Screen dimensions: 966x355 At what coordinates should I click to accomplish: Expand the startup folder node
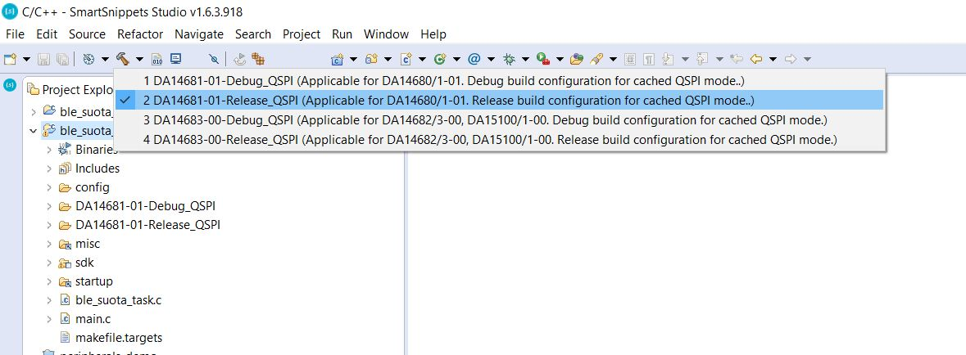[49, 281]
